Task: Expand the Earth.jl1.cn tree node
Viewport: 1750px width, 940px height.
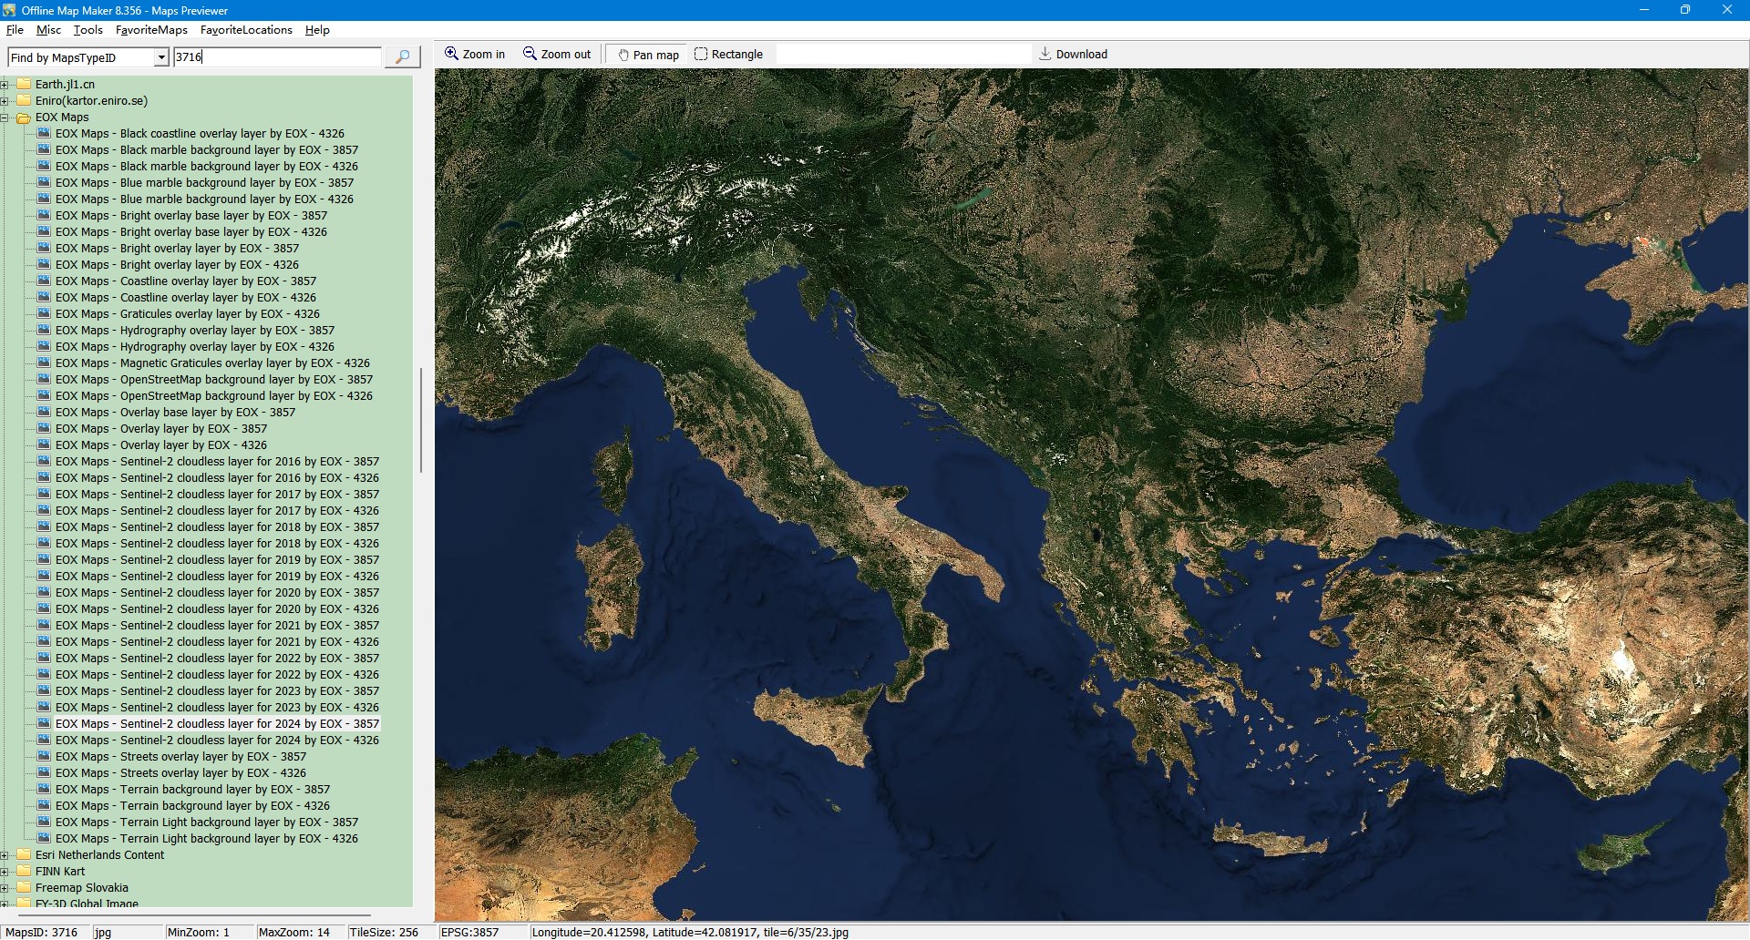Action: (x=5, y=85)
